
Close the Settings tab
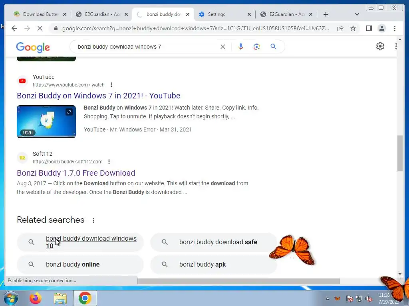249,14
